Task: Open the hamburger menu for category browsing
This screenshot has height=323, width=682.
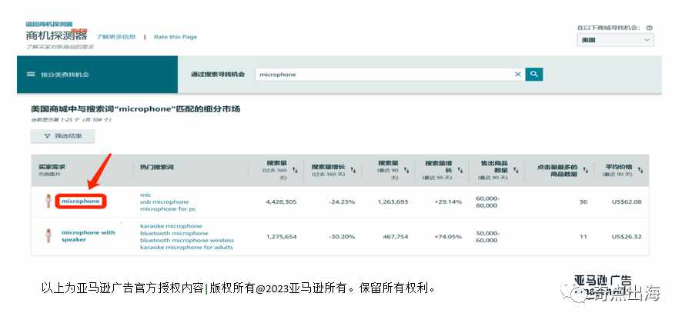Action: point(31,75)
